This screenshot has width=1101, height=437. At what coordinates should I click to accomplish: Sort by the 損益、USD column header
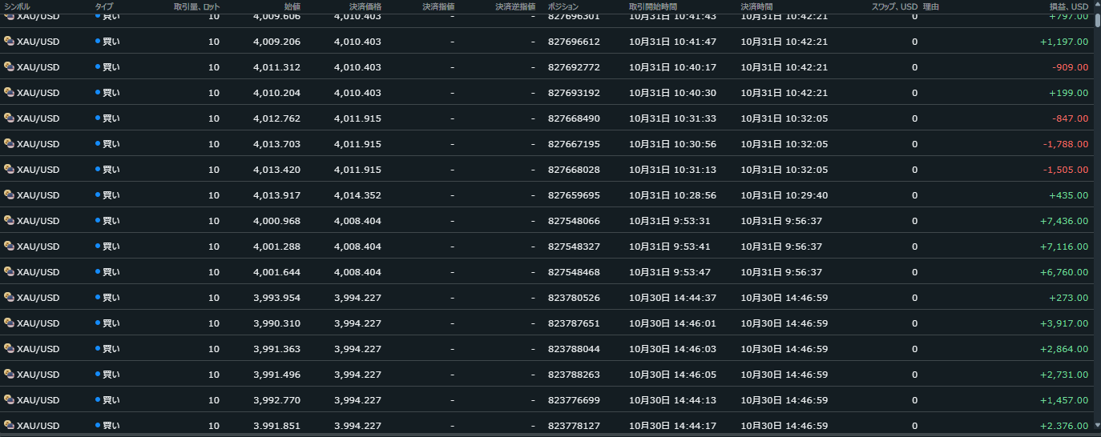[1068, 6]
